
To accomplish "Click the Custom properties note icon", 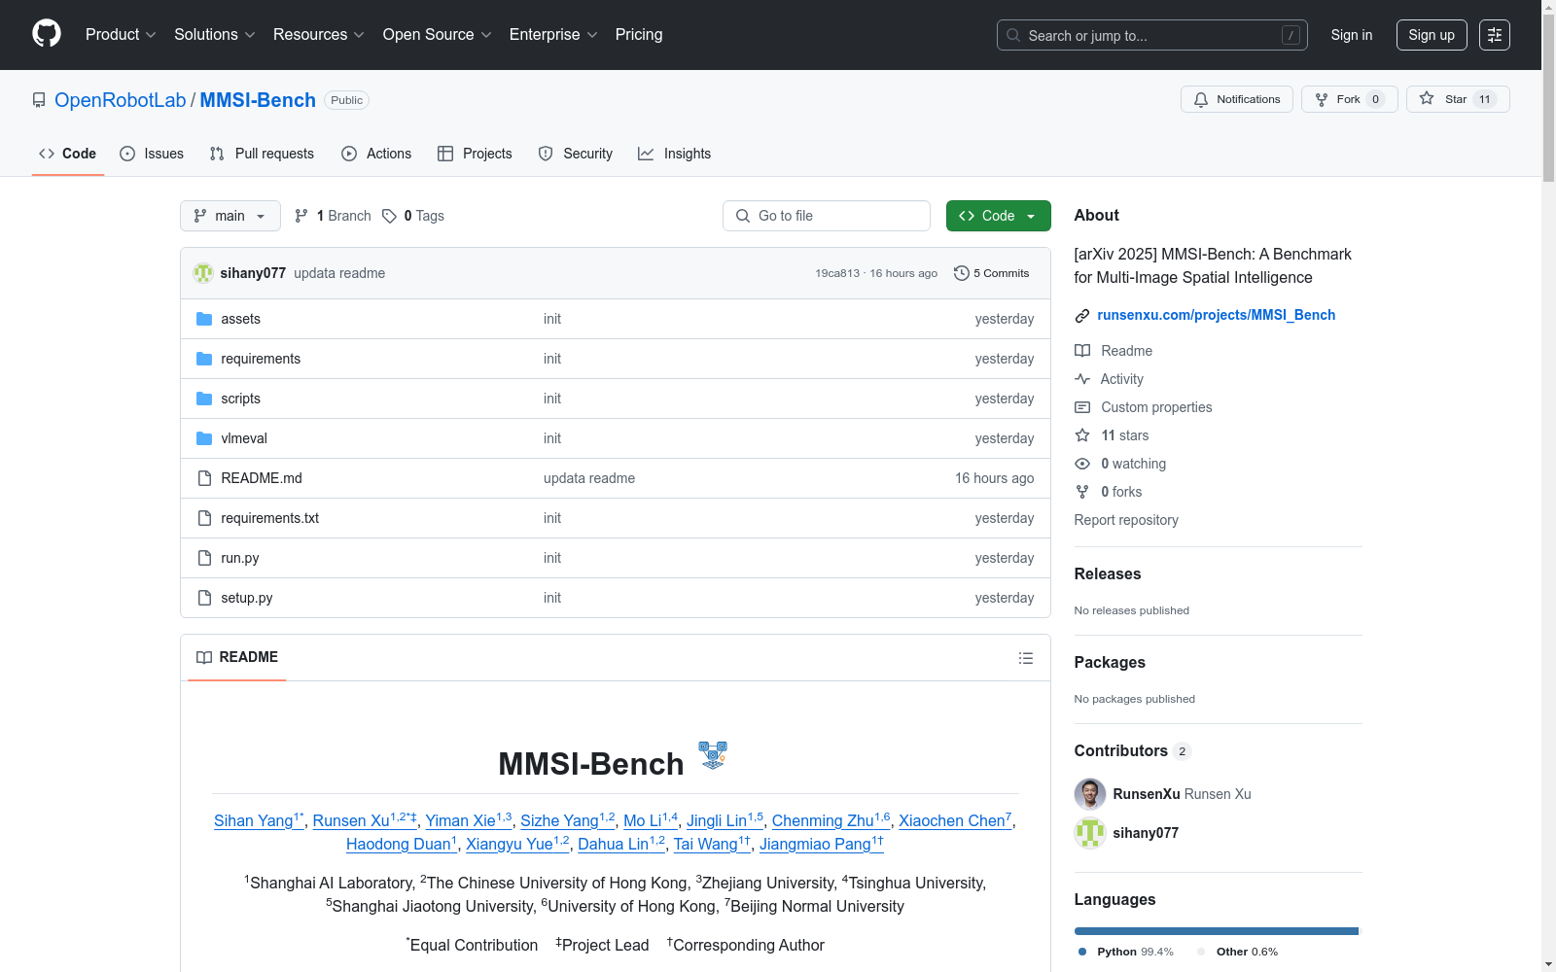I will (x=1082, y=407).
